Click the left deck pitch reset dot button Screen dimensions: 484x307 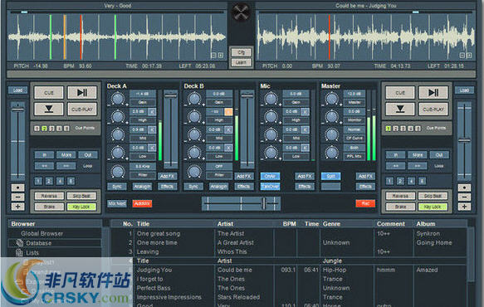(17, 188)
